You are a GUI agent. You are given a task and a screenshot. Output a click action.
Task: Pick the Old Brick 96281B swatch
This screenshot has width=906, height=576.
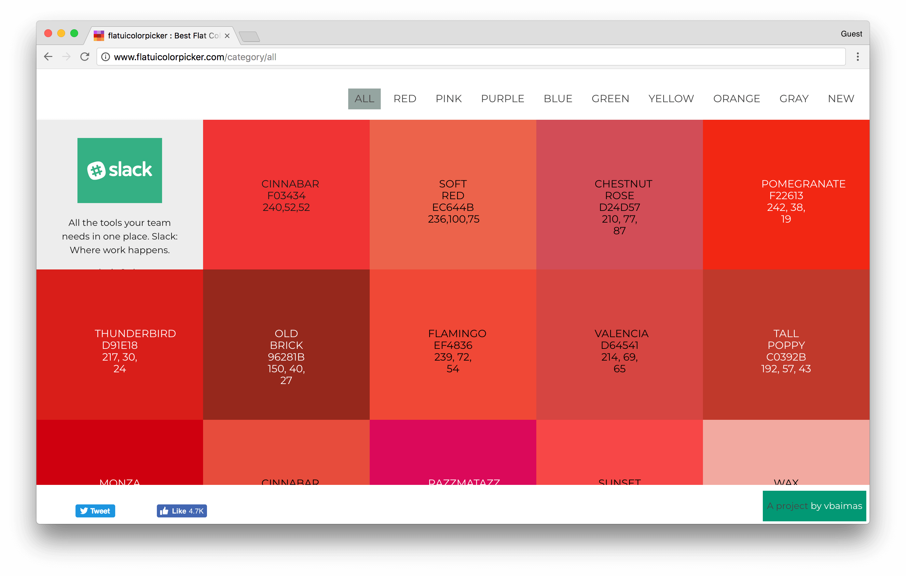point(286,344)
